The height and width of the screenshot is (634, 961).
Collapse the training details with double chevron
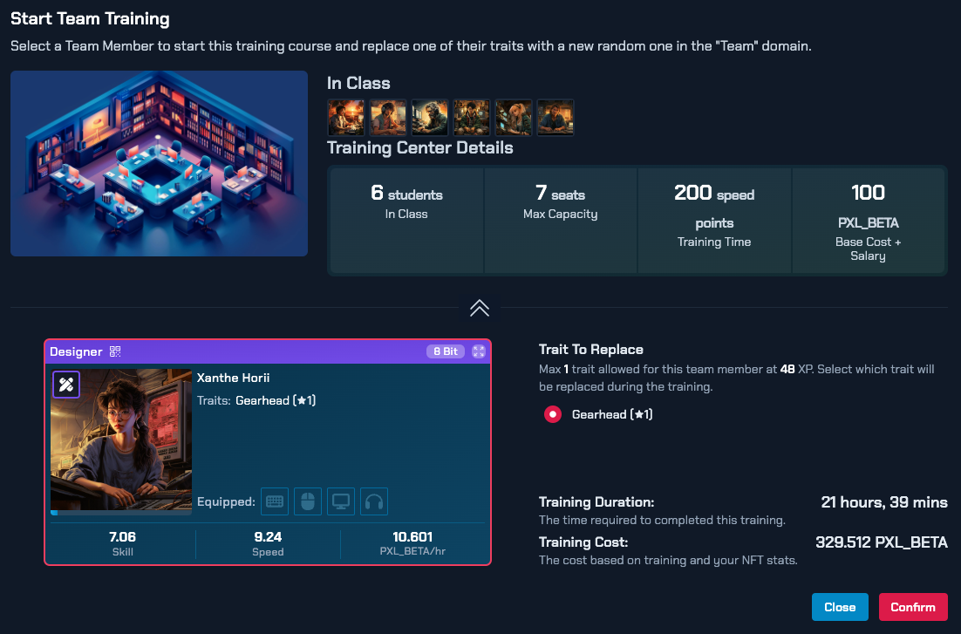(480, 308)
